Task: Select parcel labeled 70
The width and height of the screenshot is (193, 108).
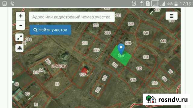Action: tap(27, 94)
